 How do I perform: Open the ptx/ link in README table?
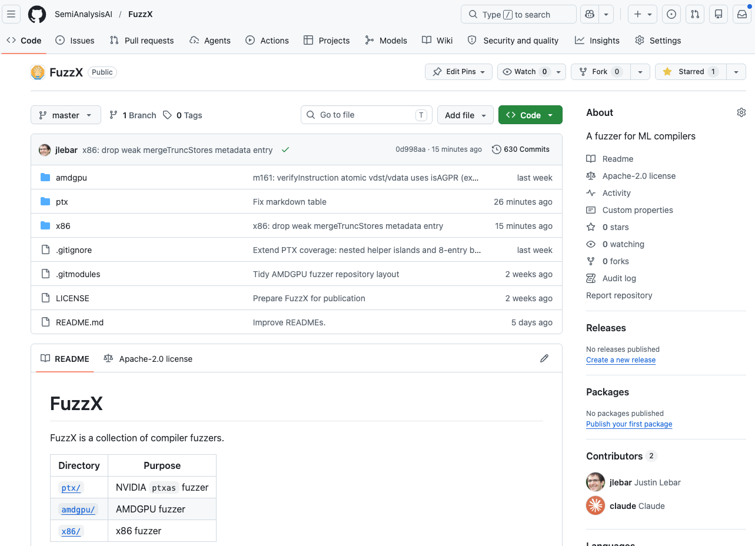(x=71, y=488)
